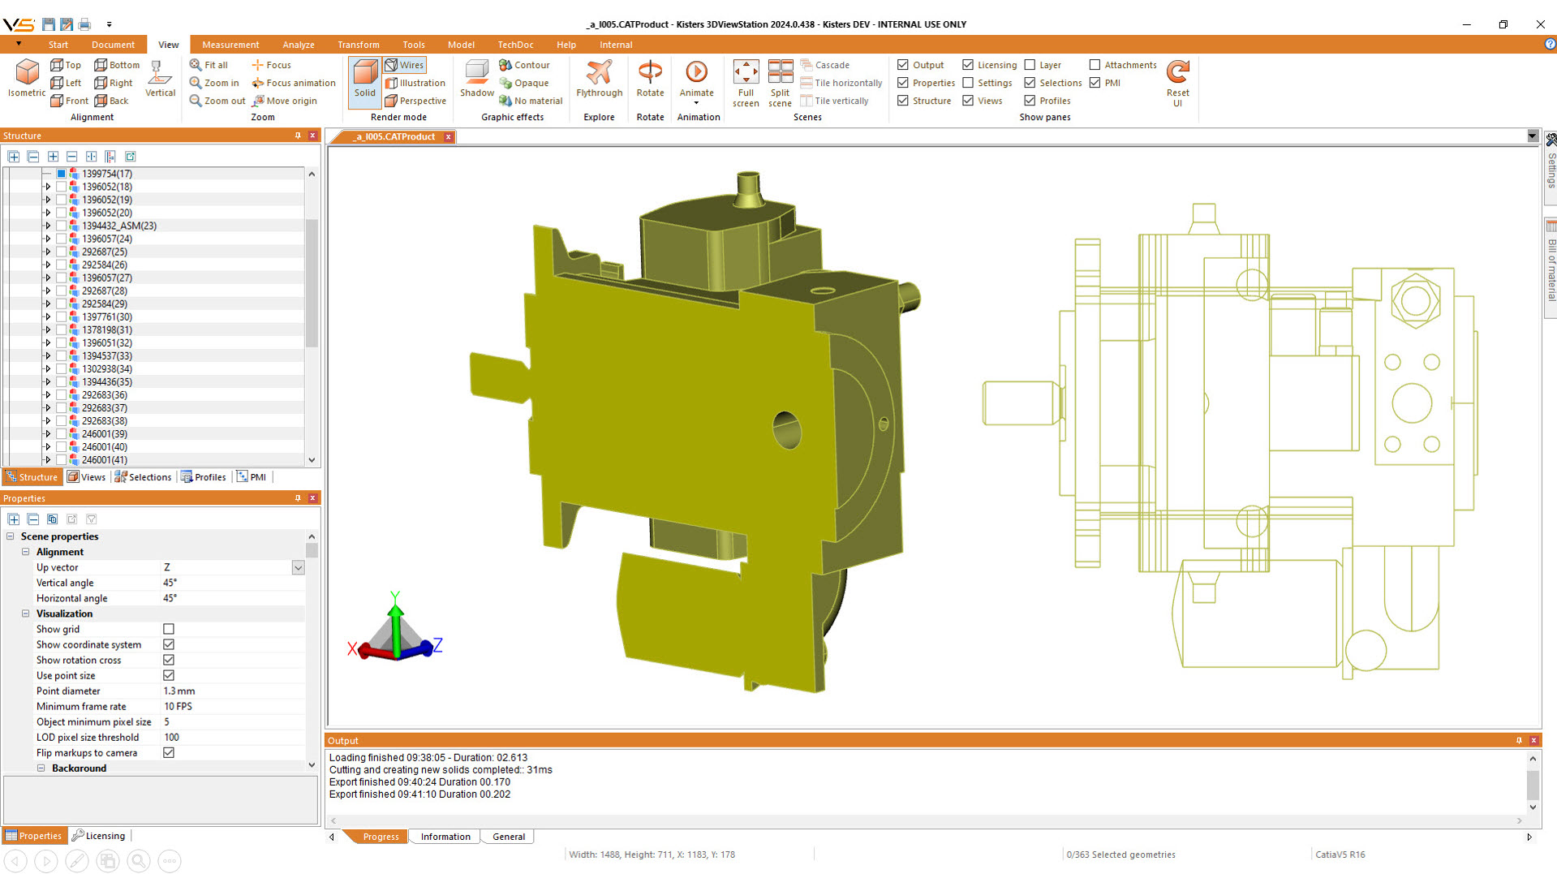Align view to Top
The width and height of the screenshot is (1557, 874).
click(x=66, y=65)
